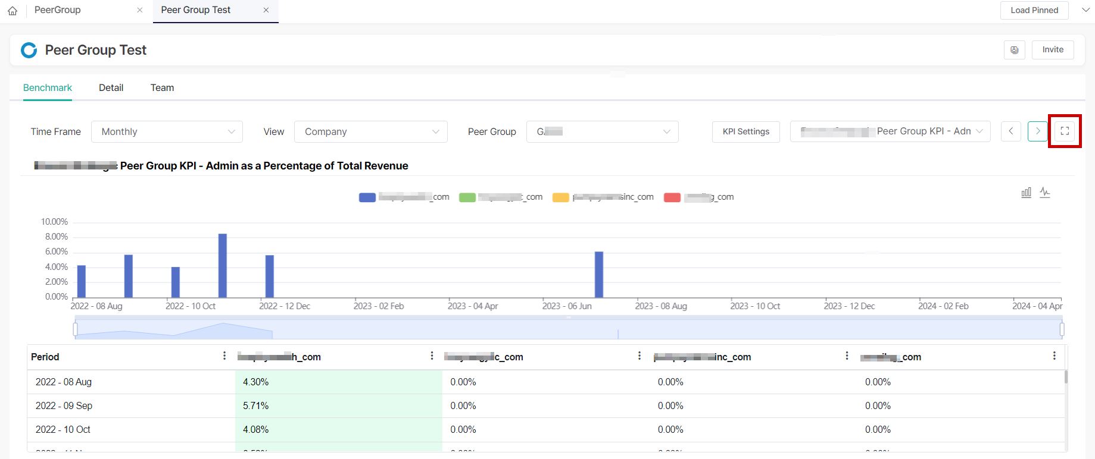This screenshot has height=459, width=1095.
Task: Go to next KPI with right arrow
Action: pos(1037,131)
